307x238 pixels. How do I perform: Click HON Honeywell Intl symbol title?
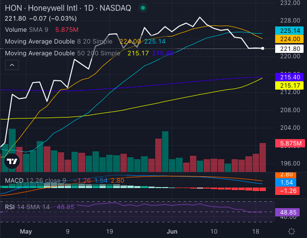68,8
